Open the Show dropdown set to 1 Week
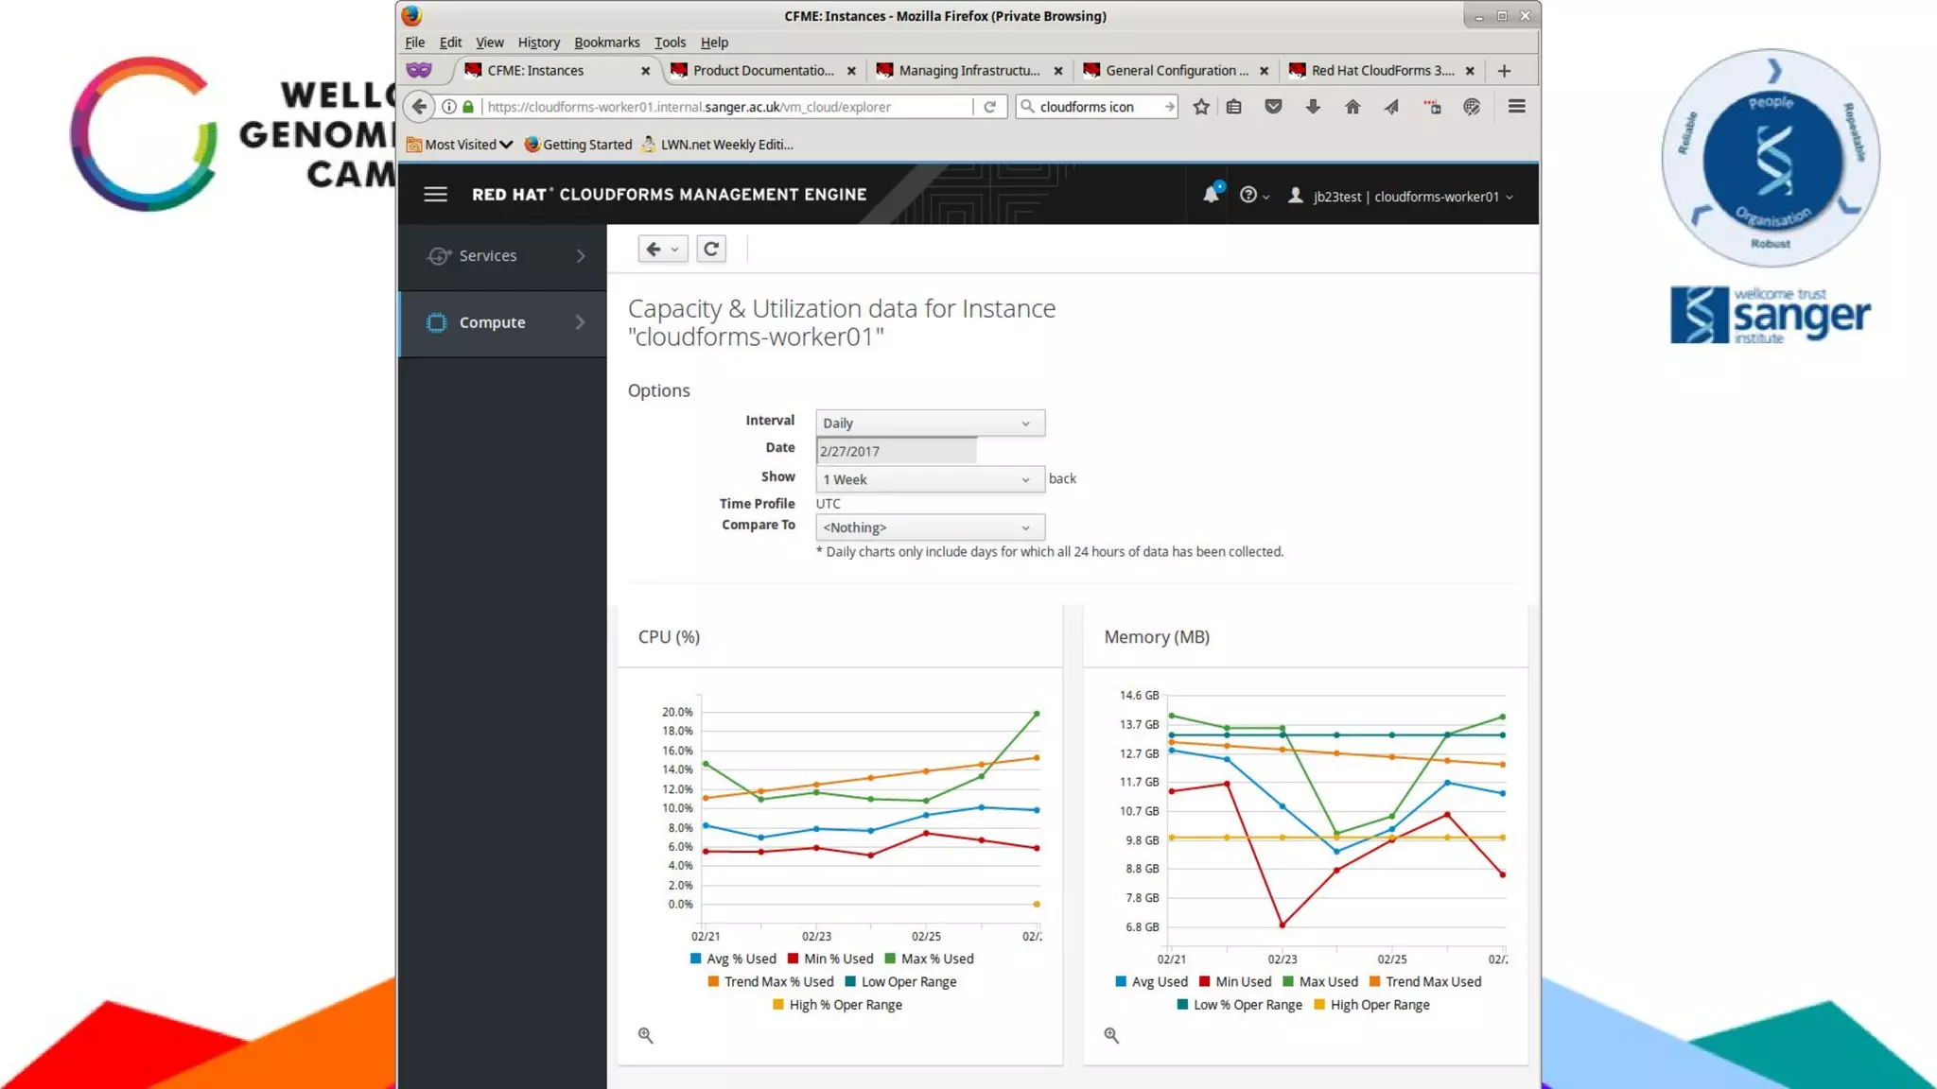Image resolution: width=1937 pixels, height=1089 pixels. 929,479
